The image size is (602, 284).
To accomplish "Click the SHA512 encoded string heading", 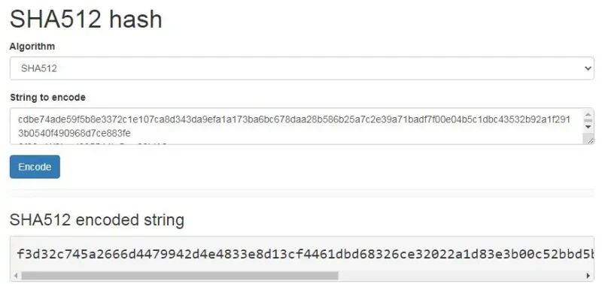I will tap(97, 220).
